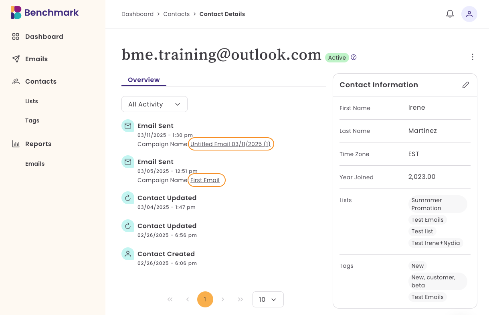Open the rows per page dropdown showing 10
489x315 pixels.
click(x=268, y=299)
